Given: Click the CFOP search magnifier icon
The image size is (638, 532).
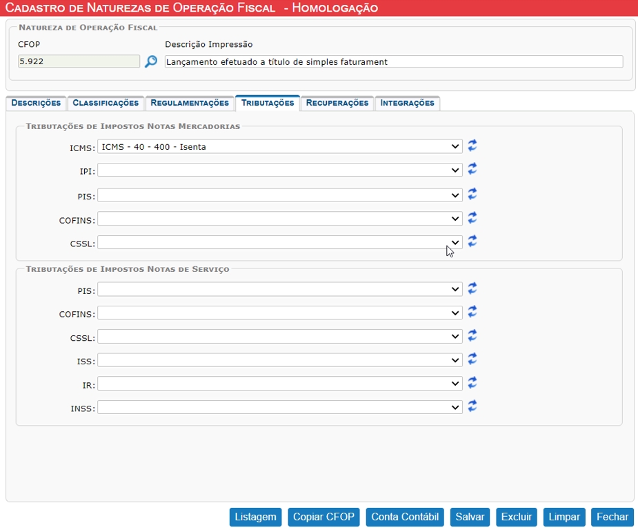Looking at the screenshot, I should pyautogui.click(x=151, y=61).
